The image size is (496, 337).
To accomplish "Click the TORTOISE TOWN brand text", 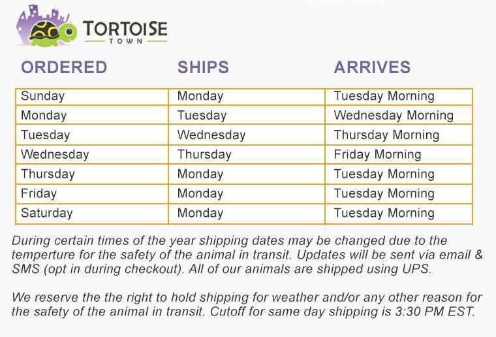I will pyautogui.click(x=125, y=32).
